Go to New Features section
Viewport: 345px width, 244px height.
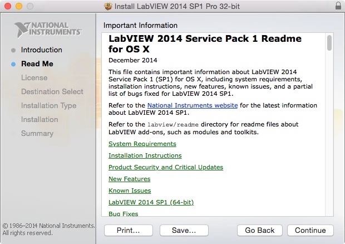[x=129, y=179]
